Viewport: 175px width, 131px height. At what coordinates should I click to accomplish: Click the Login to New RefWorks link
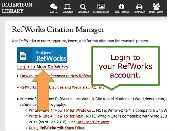43,67
